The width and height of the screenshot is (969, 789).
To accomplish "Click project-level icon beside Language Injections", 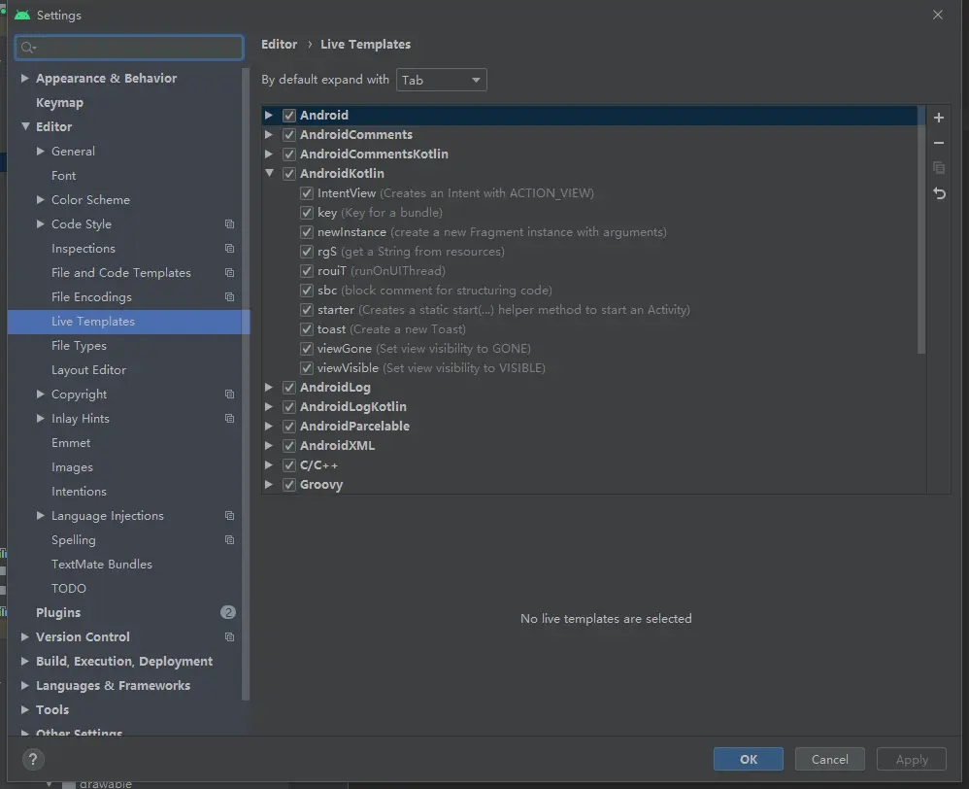I will (x=229, y=516).
